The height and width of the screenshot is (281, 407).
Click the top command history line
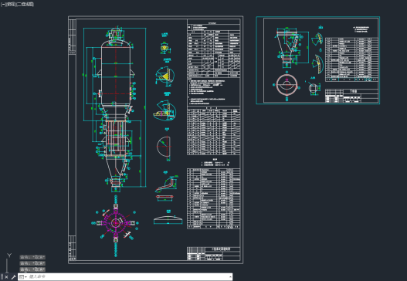(32, 257)
